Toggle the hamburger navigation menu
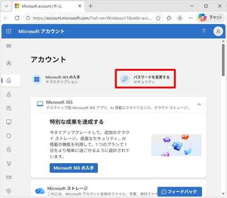The width and height of the screenshot is (227, 198). [x=9, y=46]
